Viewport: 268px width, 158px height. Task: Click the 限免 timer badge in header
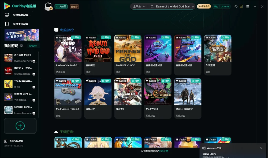click(x=221, y=6)
